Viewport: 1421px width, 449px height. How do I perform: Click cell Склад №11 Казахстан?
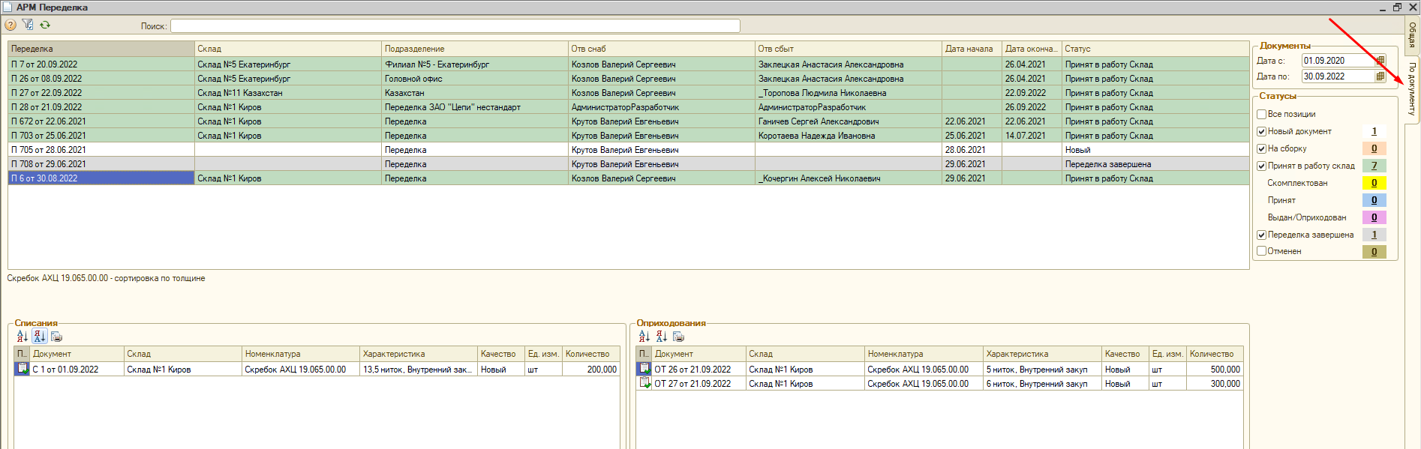click(288, 93)
